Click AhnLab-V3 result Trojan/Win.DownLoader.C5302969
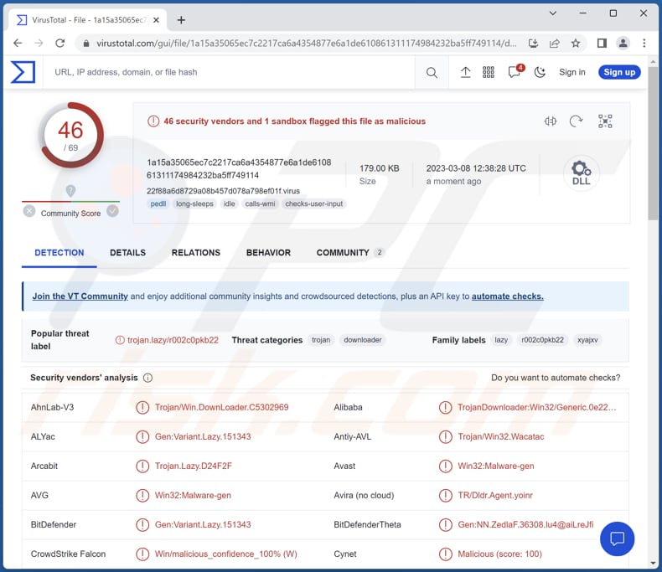Image resolution: width=662 pixels, height=572 pixels. pos(222,408)
